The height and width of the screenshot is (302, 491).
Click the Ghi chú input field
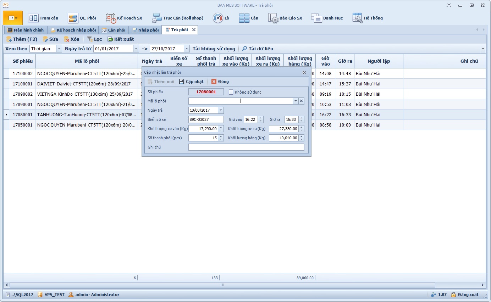[246, 147]
